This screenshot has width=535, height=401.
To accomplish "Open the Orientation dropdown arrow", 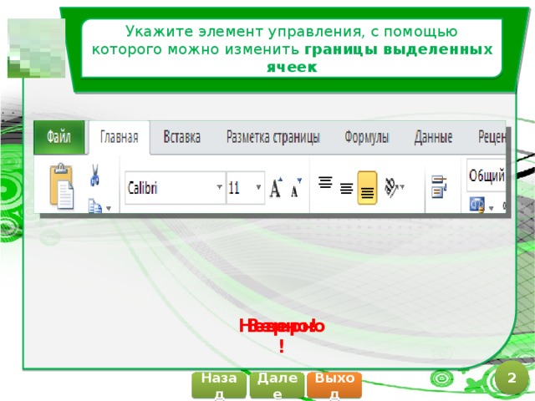I will (402, 187).
